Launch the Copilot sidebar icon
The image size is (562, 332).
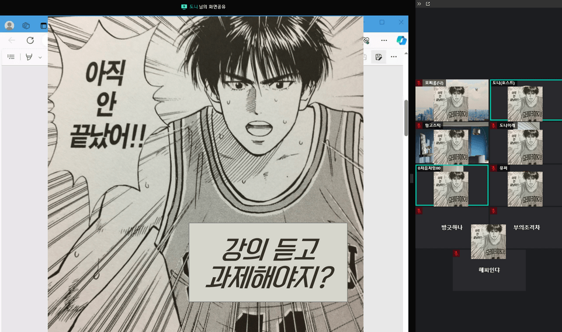point(401,40)
